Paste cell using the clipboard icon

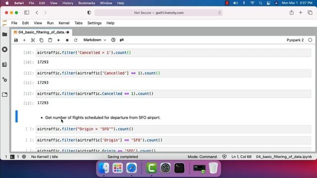tap(50, 40)
